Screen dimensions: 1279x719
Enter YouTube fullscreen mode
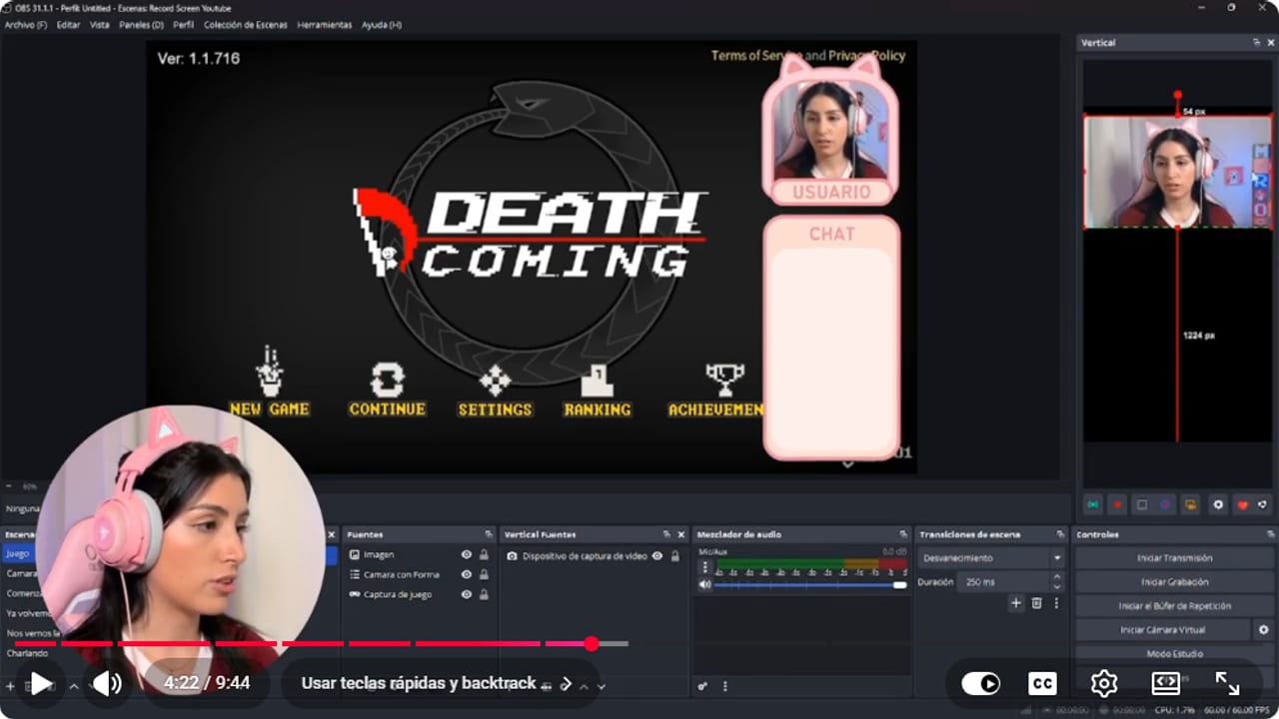tap(1227, 683)
